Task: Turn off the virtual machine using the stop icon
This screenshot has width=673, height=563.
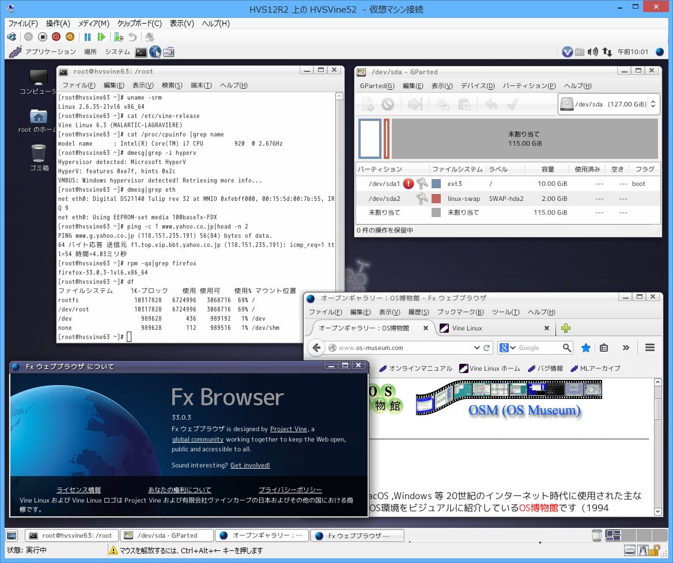Action: [x=43, y=37]
